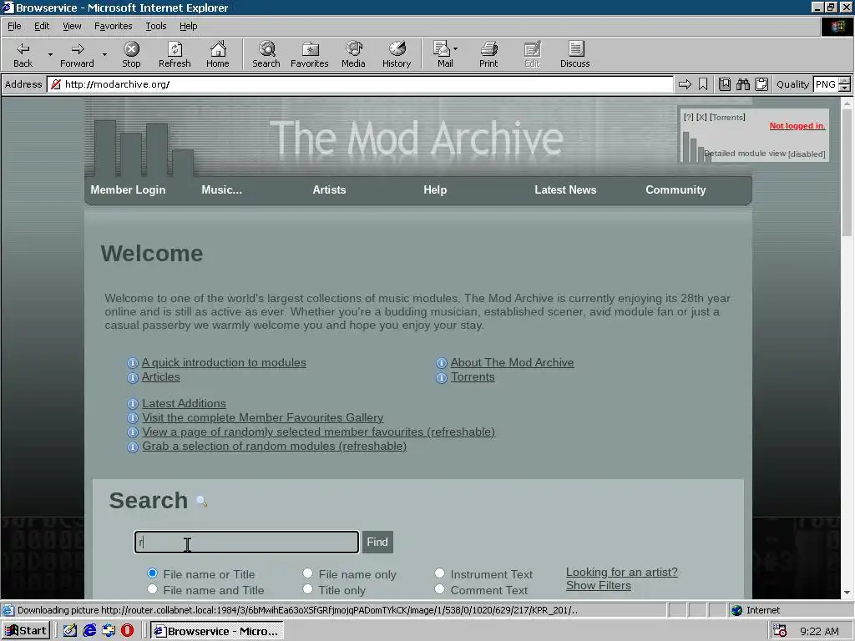Open the Discuss toolbar button
This screenshot has width=855, height=641.
coord(574,54)
